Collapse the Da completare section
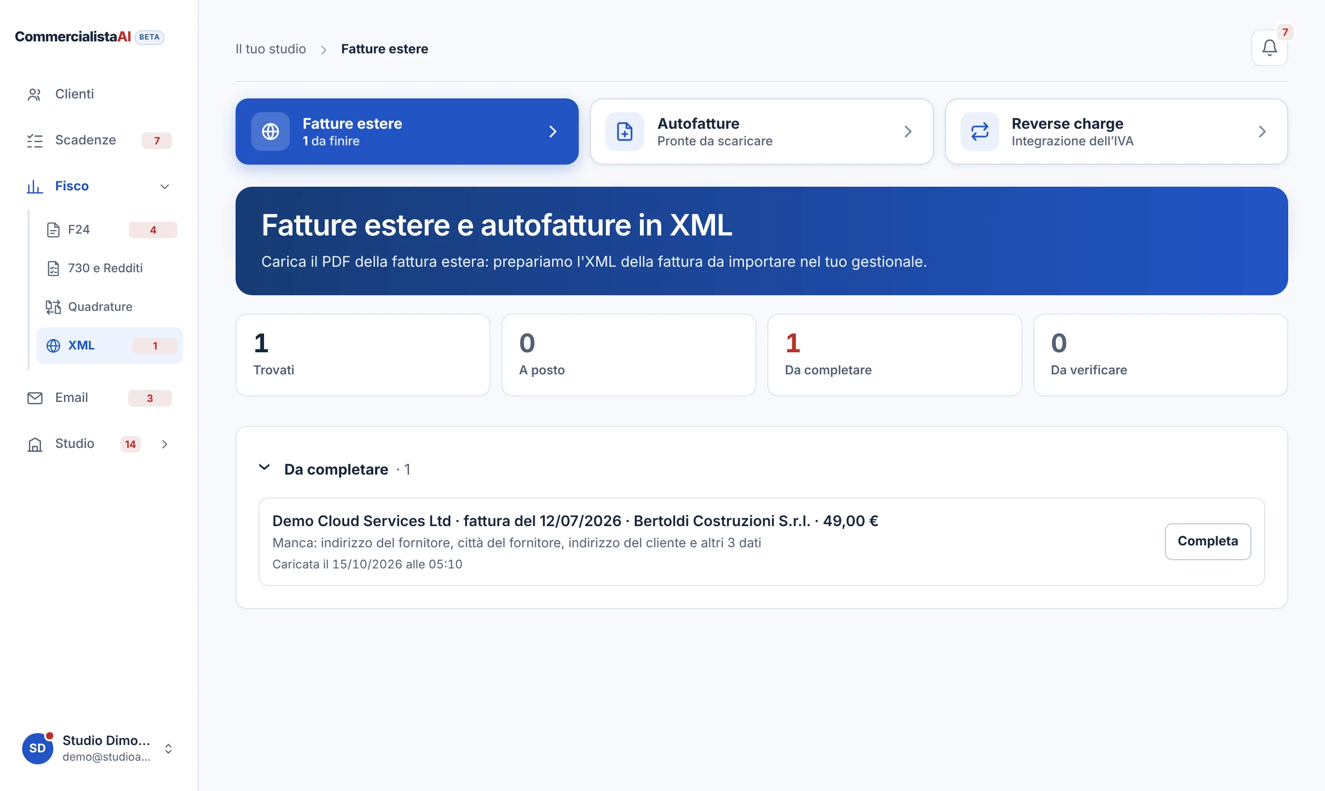 [x=264, y=467]
